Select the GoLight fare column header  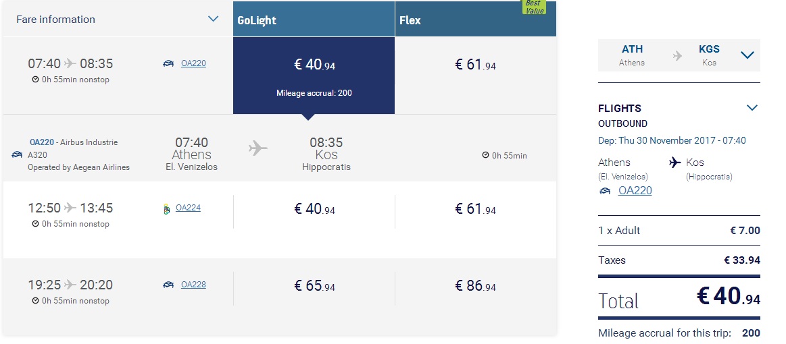click(314, 19)
